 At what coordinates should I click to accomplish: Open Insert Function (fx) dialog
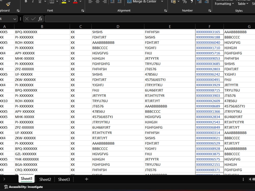click(x=40, y=19)
